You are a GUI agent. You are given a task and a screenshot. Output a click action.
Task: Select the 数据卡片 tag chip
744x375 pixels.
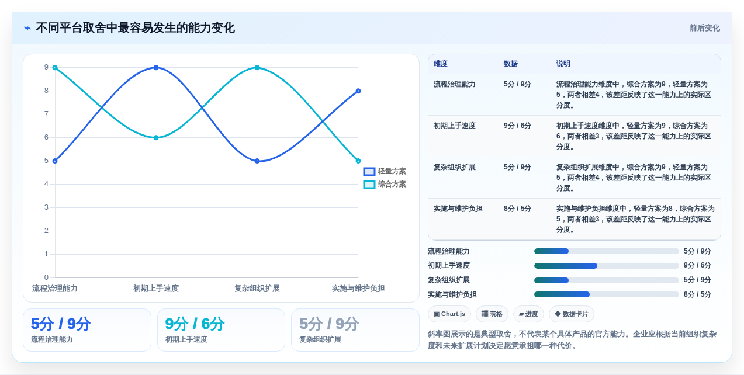coord(572,314)
